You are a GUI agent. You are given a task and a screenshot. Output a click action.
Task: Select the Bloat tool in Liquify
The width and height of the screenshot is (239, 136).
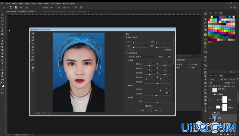[x=33, y=50]
